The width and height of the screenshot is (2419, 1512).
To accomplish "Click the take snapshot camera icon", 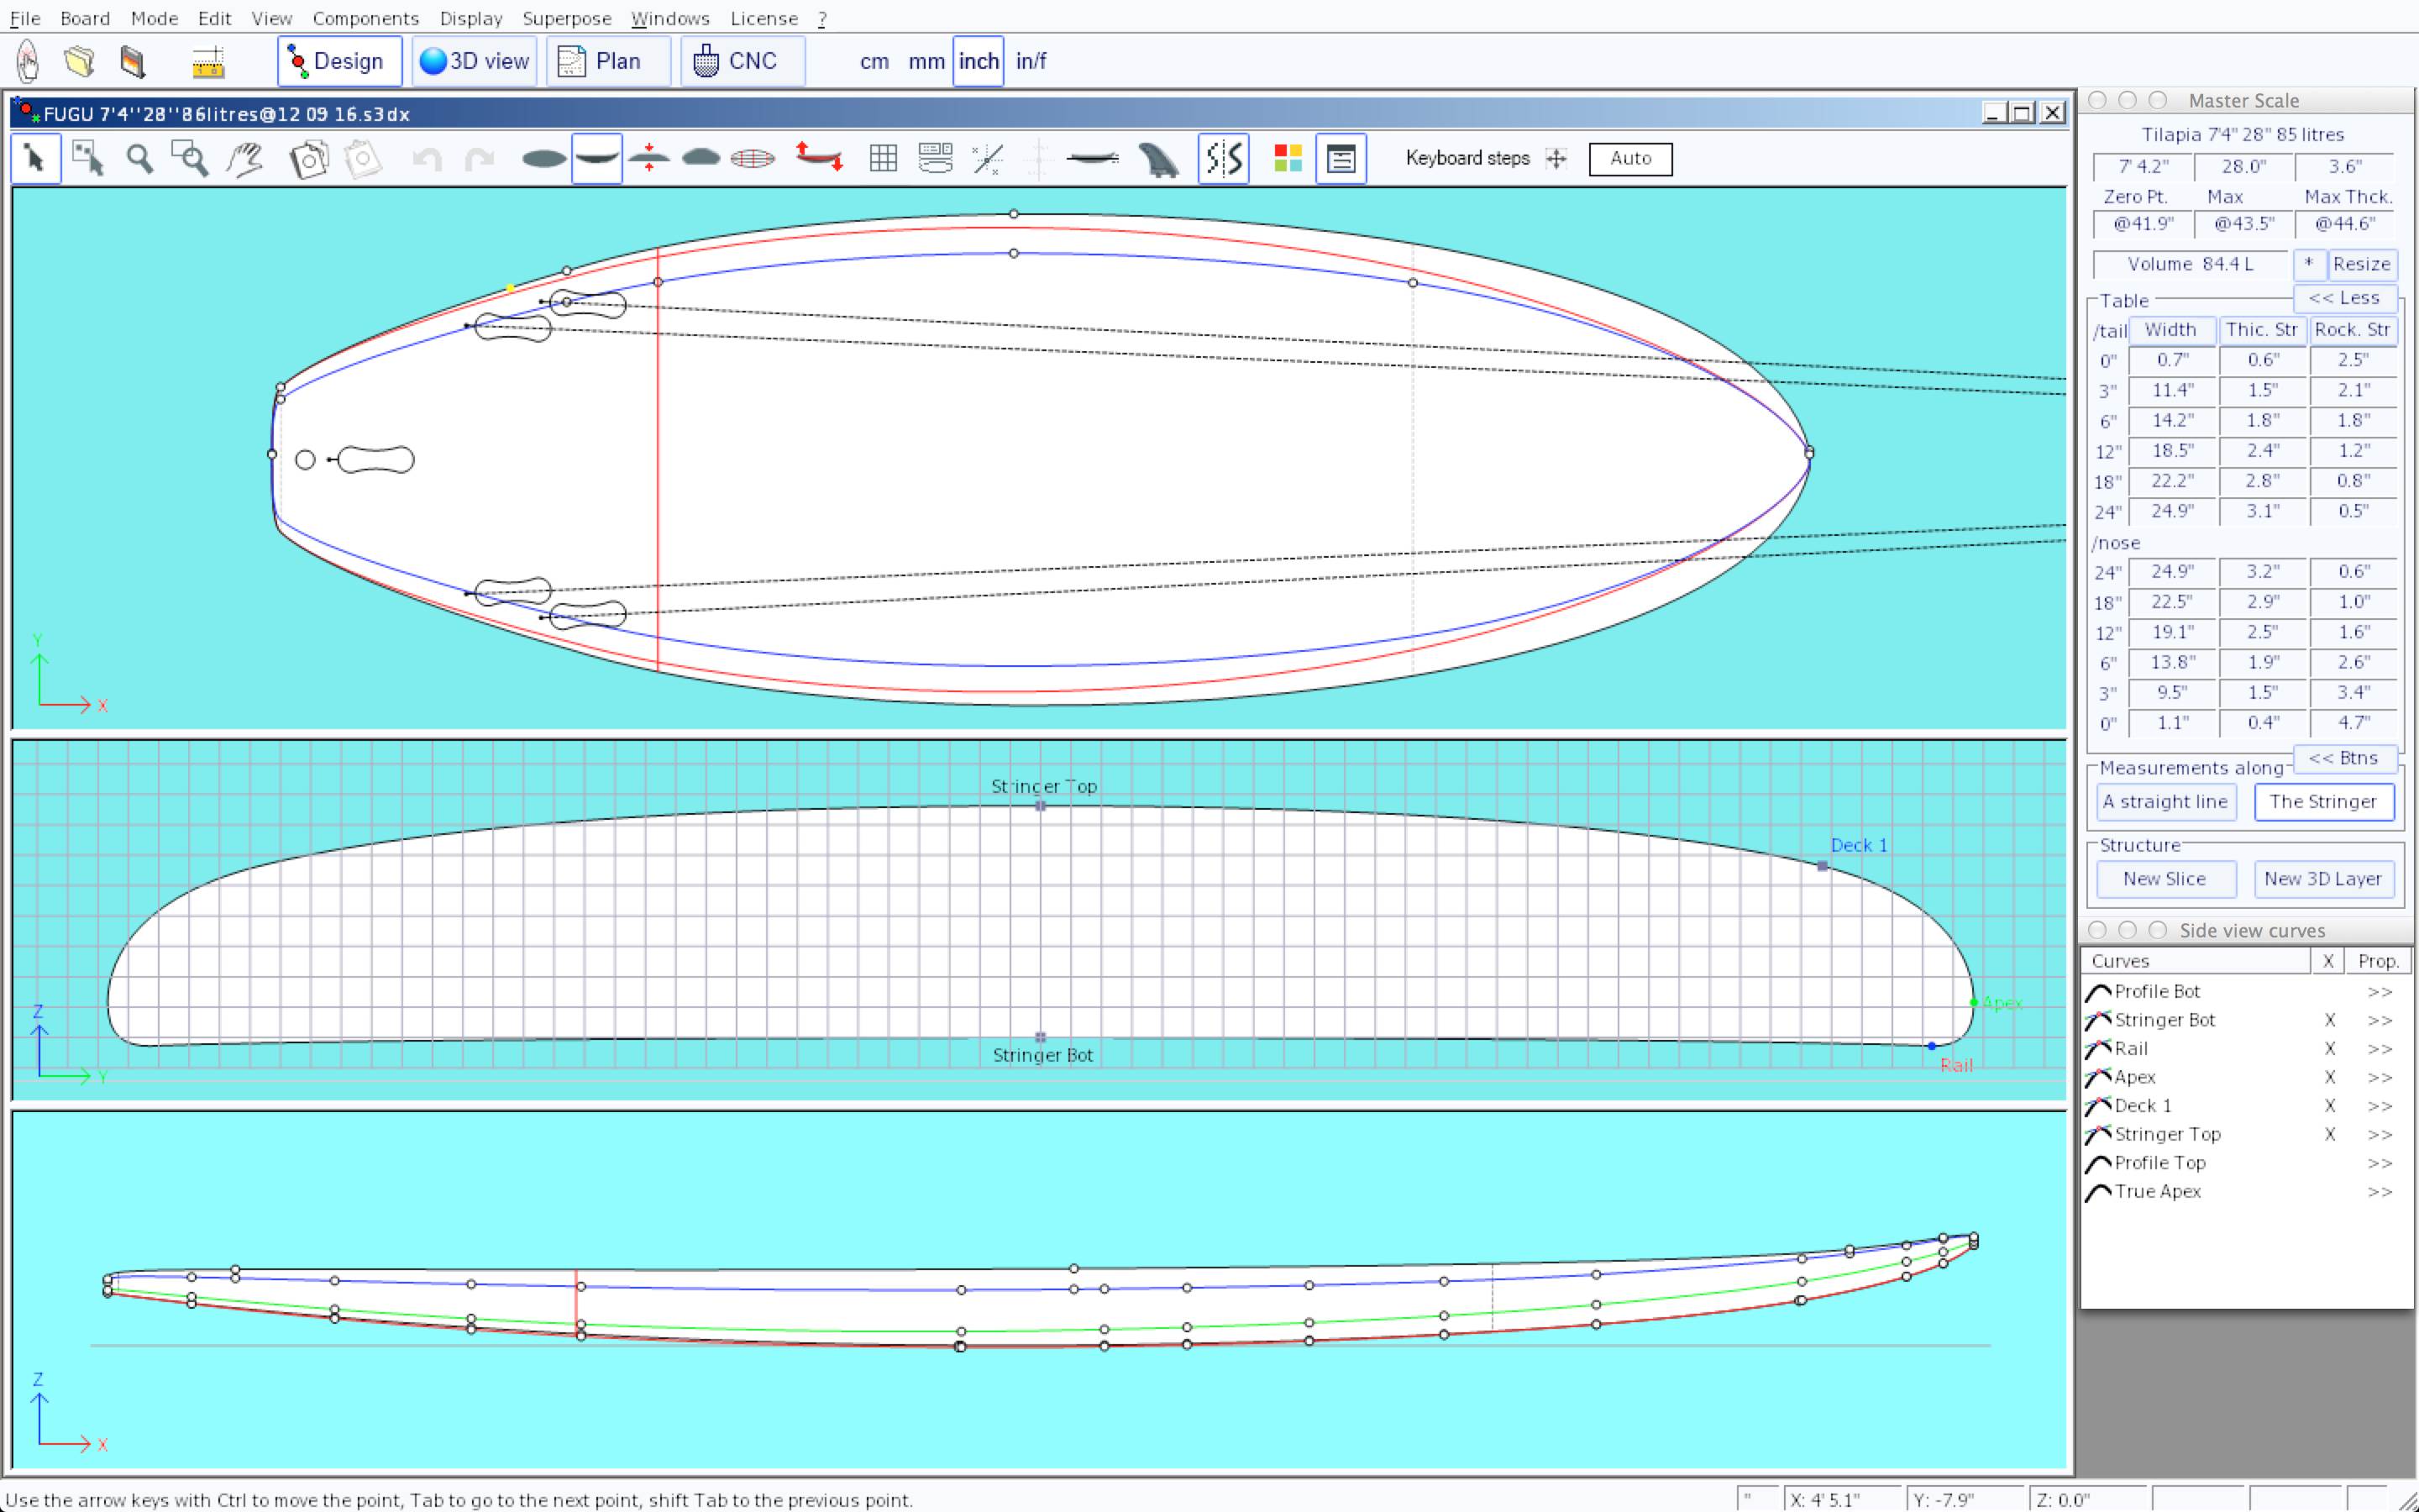I will (x=309, y=159).
